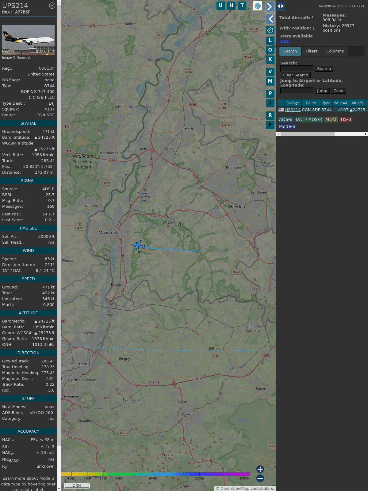The height and width of the screenshot is (491, 368).
Task: Click the 'CGN-SDF' route cell in table
Action: (x=311, y=110)
